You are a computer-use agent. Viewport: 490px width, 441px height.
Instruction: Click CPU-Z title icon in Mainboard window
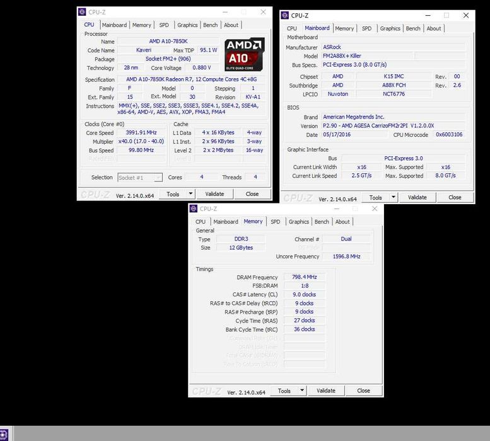(284, 15)
